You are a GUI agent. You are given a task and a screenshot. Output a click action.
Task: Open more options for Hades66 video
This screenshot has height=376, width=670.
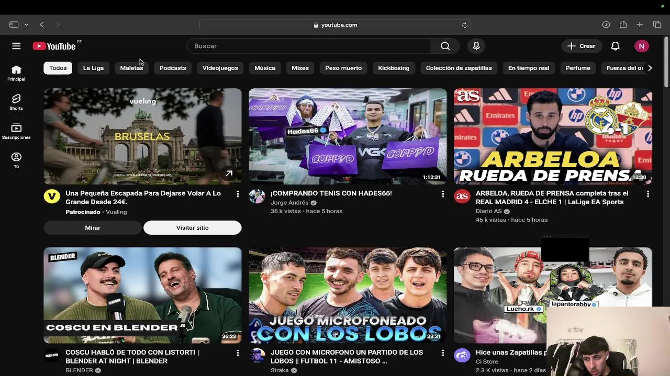(x=443, y=194)
